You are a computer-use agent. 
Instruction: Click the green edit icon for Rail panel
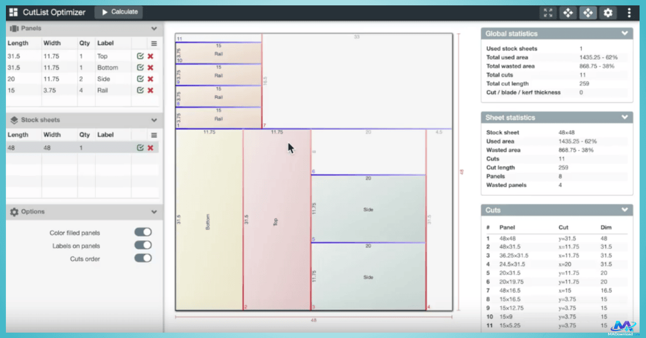click(140, 90)
